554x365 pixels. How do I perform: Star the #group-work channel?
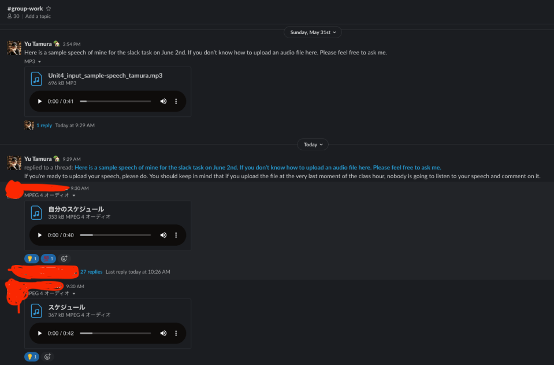(49, 9)
